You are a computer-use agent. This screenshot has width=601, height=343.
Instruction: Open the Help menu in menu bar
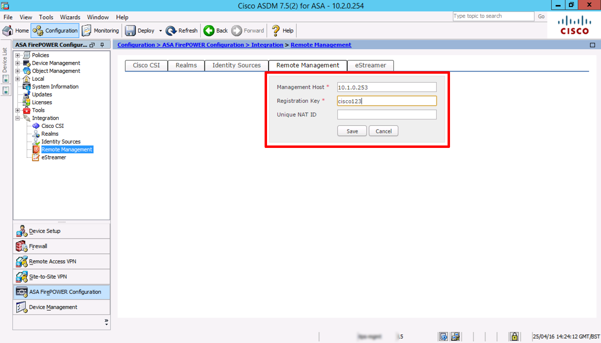(x=122, y=17)
